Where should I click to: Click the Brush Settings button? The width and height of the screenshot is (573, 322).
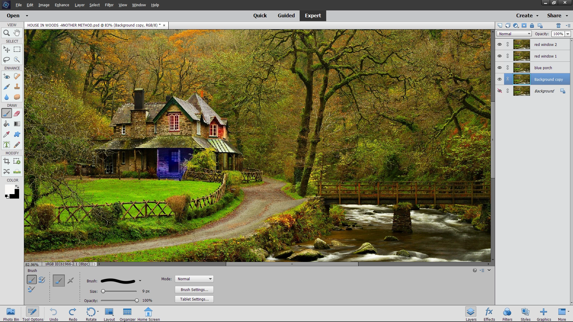click(x=194, y=290)
